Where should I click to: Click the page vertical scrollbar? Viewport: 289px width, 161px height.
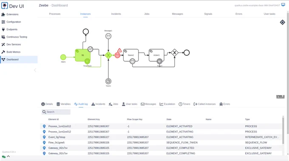click(x=288, y=73)
